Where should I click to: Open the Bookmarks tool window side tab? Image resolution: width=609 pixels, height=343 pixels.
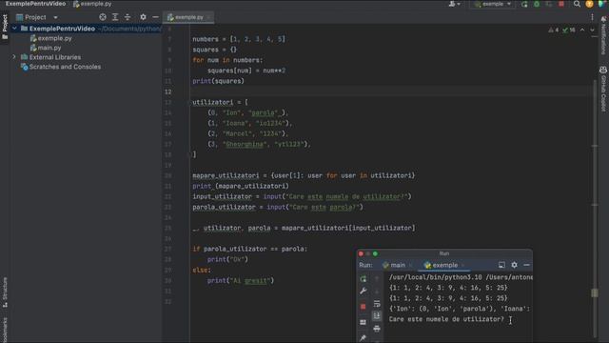pyautogui.click(x=5, y=330)
